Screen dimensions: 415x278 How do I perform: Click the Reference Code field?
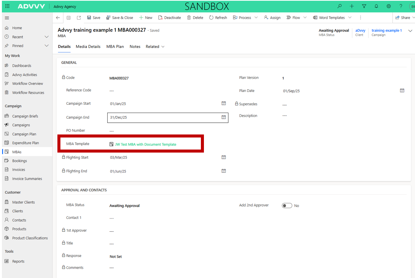(x=168, y=90)
